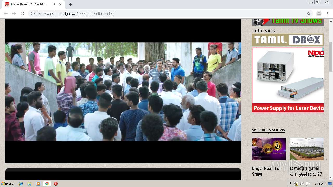Click the scrollbar down arrow

point(331,177)
